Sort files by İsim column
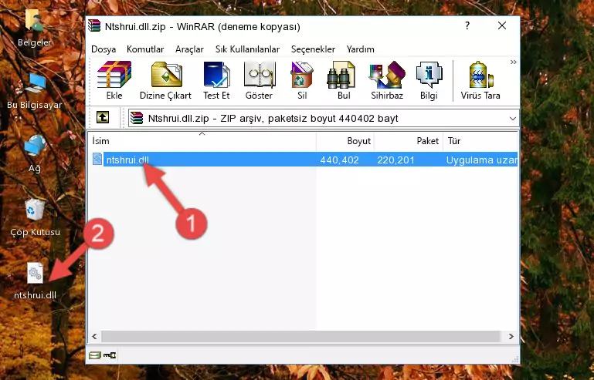The width and height of the screenshot is (594, 380). click(202, 140)
